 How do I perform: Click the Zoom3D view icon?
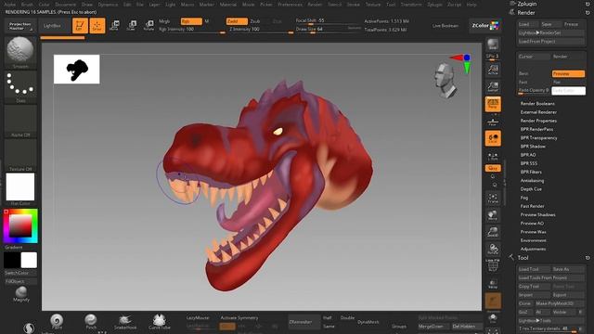point(493,232)
